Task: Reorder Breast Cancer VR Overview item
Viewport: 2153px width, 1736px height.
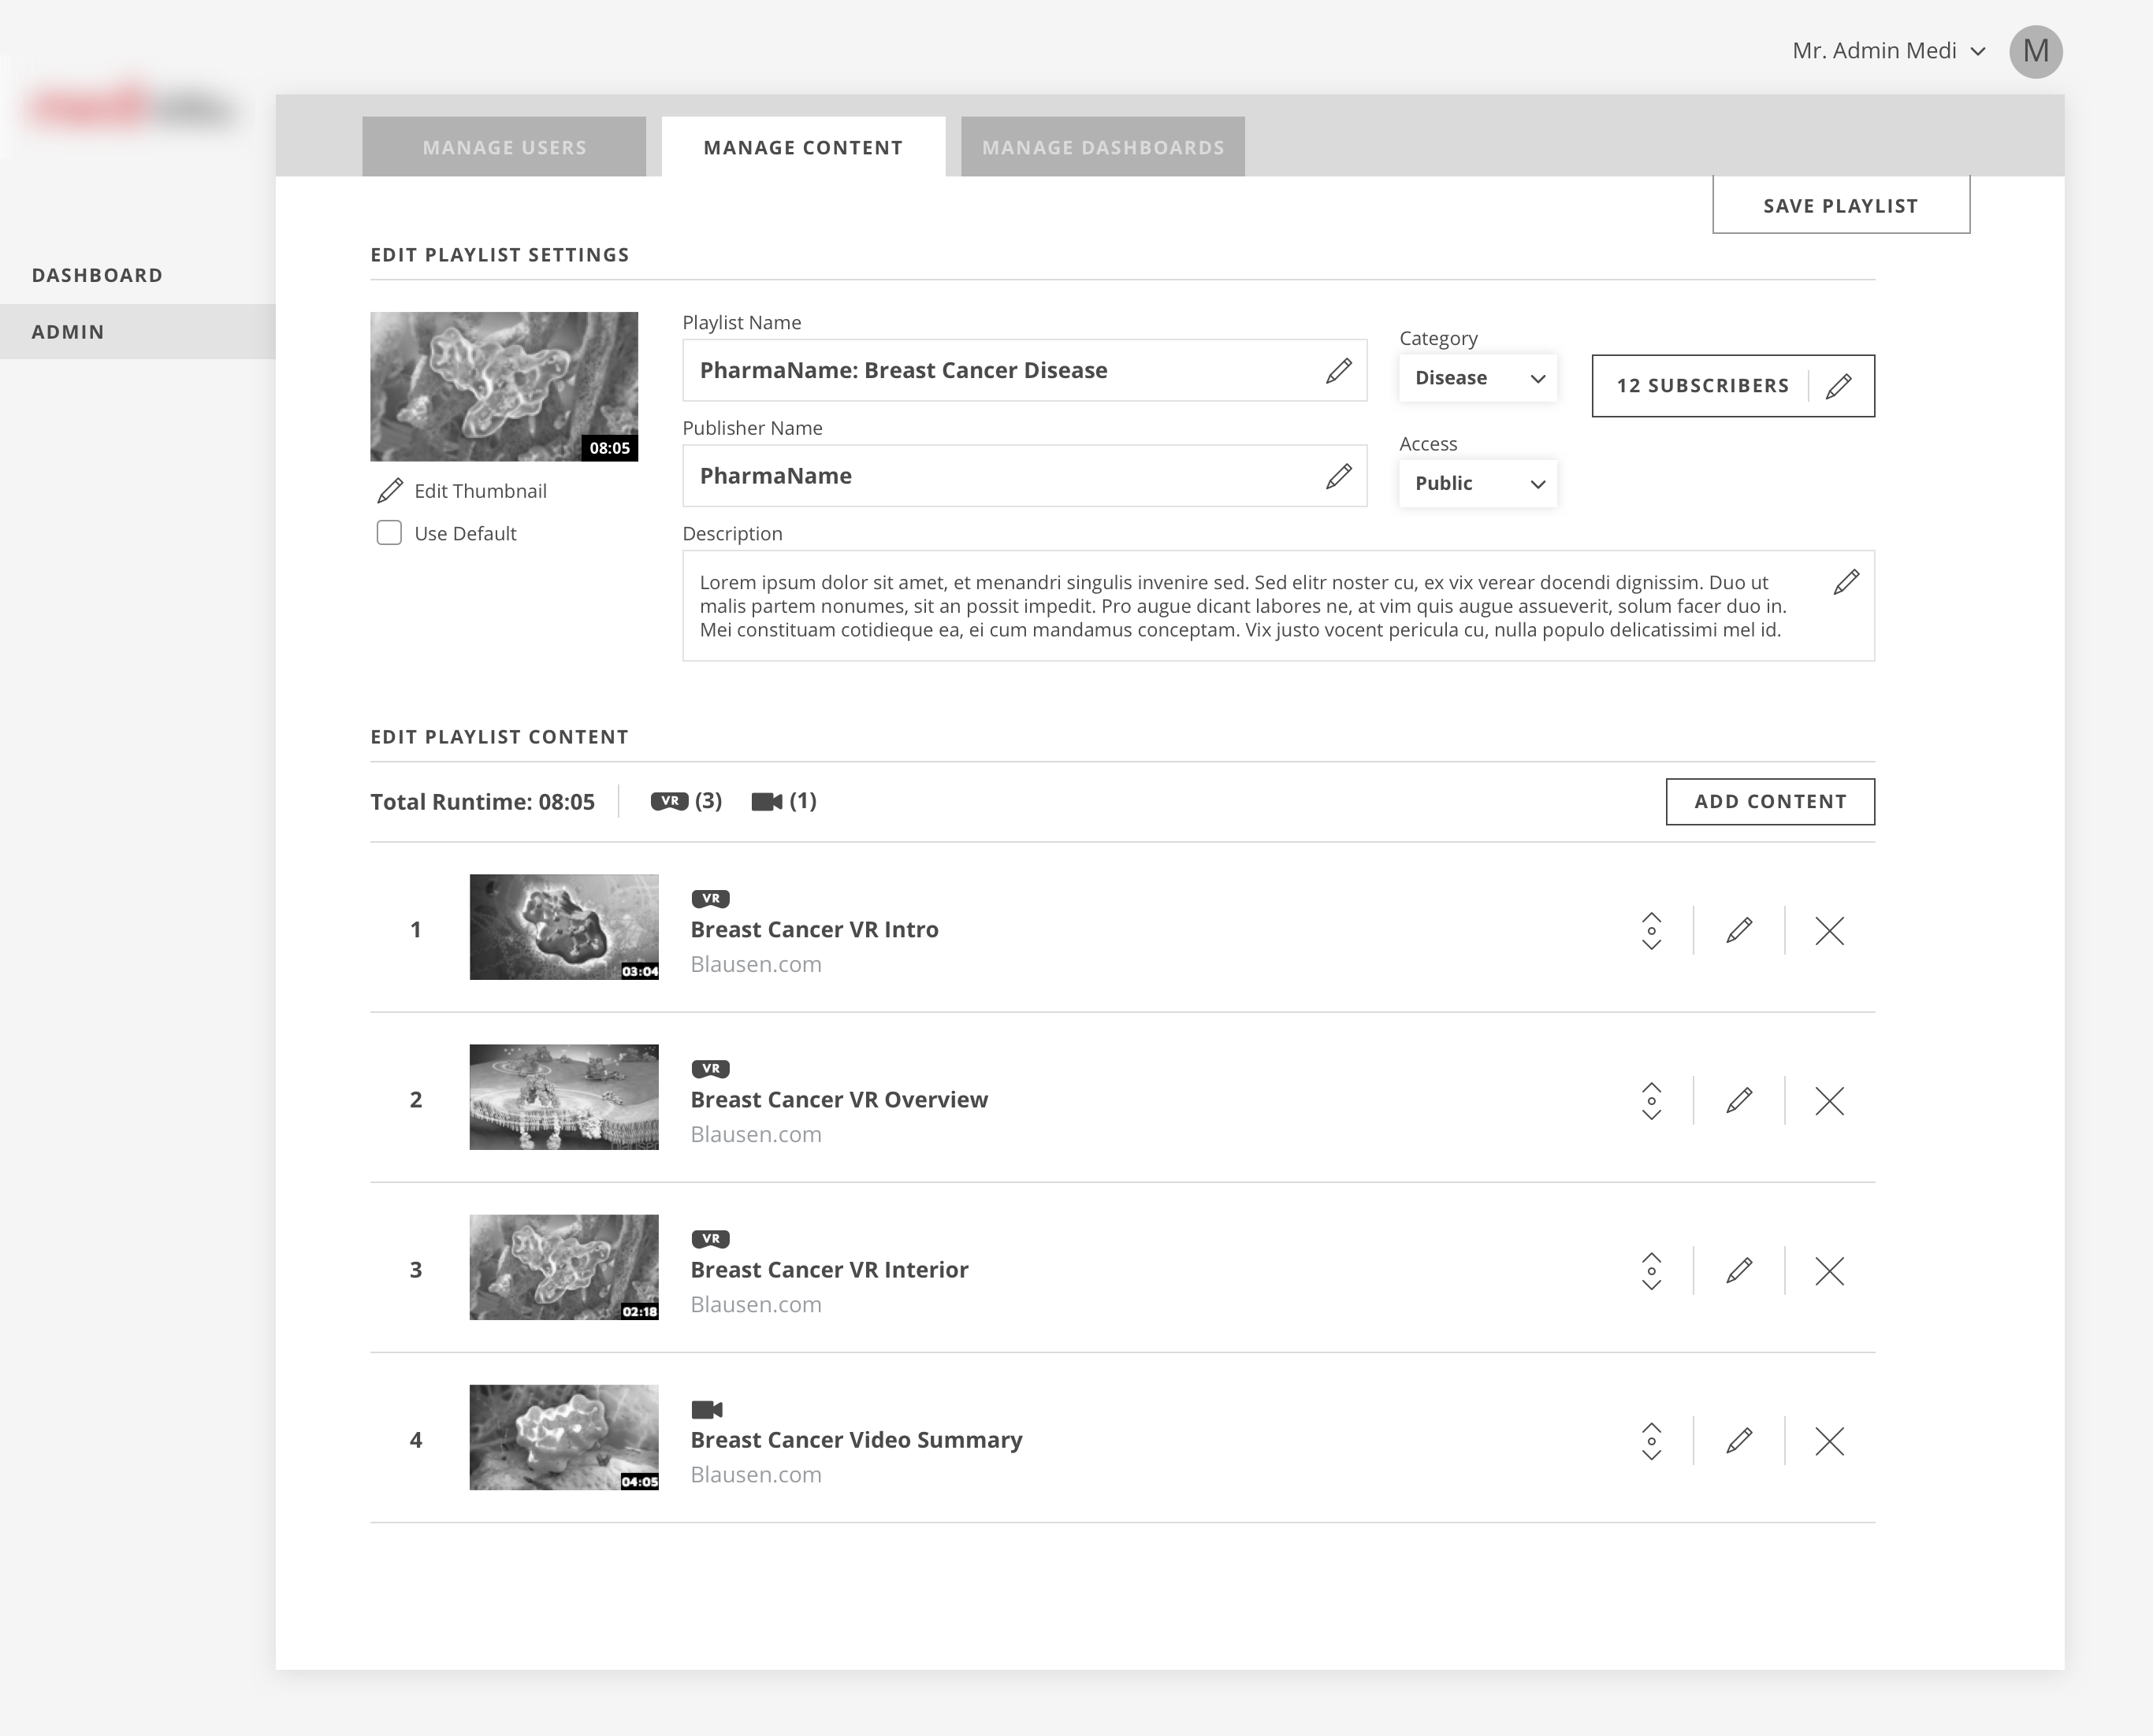Action: click(1652, 1101)
